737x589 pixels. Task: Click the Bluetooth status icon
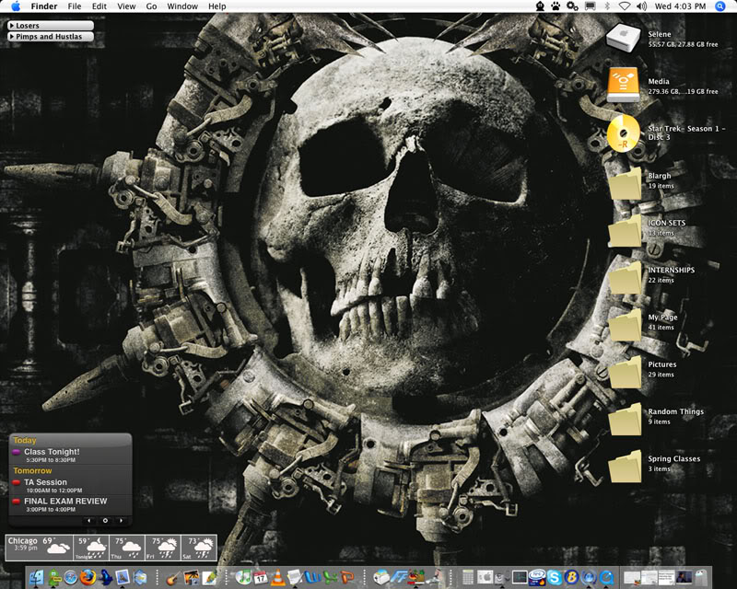607,6
